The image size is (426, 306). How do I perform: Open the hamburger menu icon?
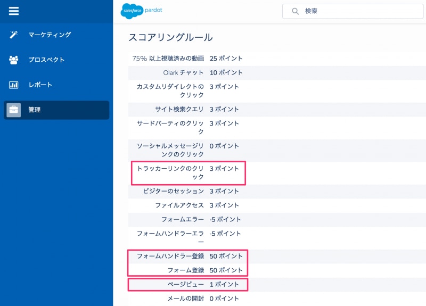click(14, 11)
